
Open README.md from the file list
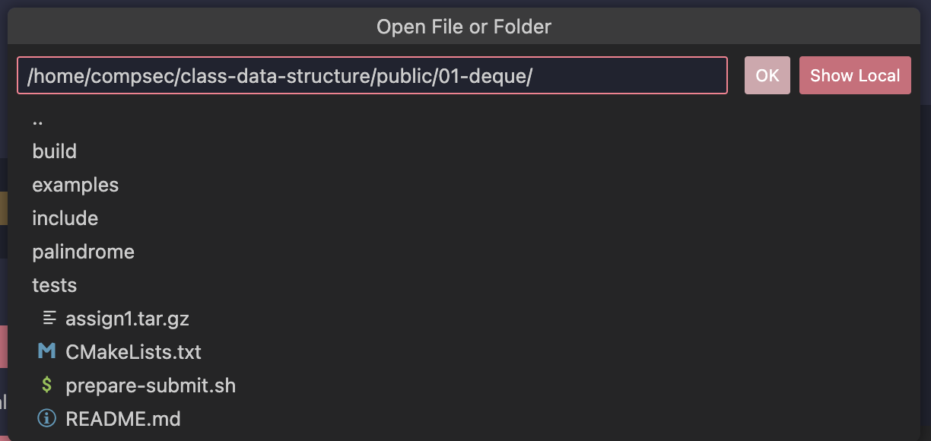[x=123, y=419]
